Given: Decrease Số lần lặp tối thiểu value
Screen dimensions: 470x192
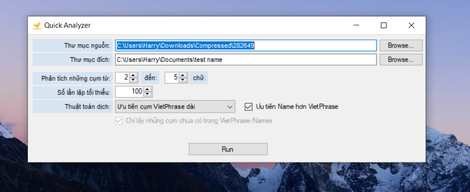Looking at the screenshot, I should tap(148, 94).
